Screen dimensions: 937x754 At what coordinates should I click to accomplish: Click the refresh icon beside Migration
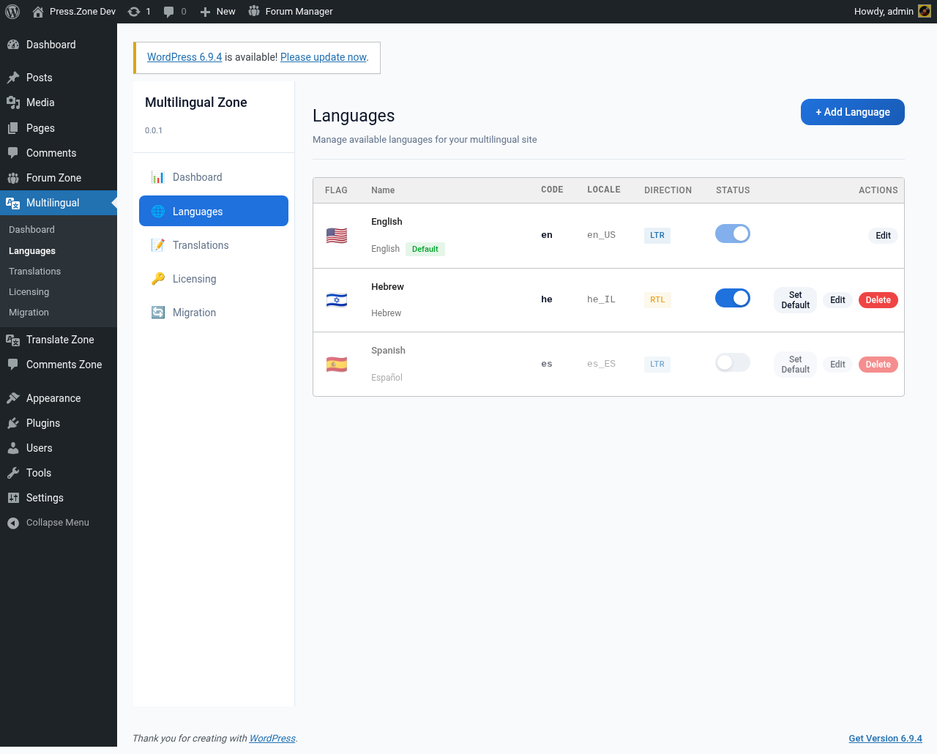158,313
